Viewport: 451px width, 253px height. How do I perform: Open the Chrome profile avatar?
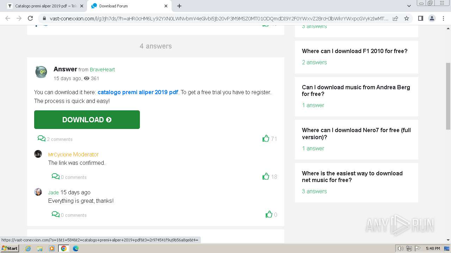point(432,18)
